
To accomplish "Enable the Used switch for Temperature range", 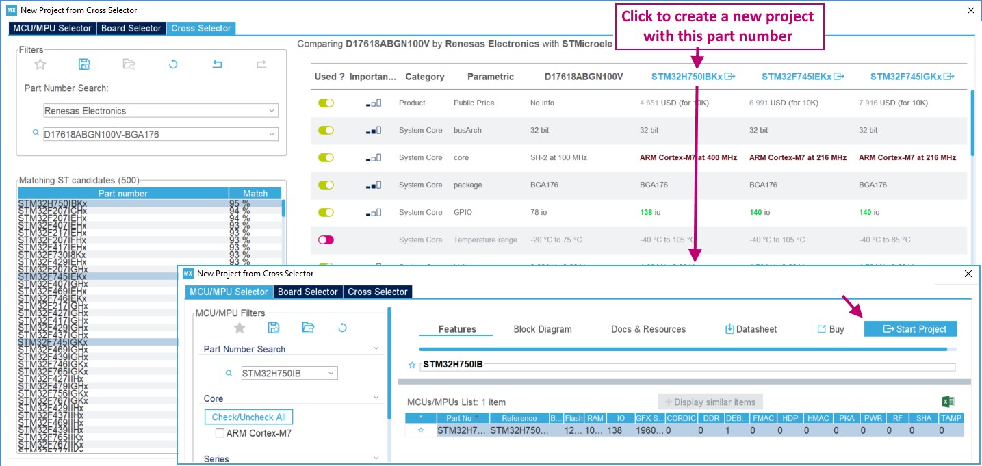I will [326, 240].
